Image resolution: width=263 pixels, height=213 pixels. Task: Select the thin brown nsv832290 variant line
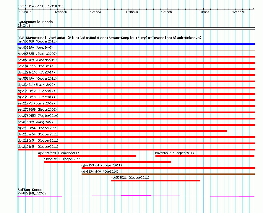click(136, 50)
